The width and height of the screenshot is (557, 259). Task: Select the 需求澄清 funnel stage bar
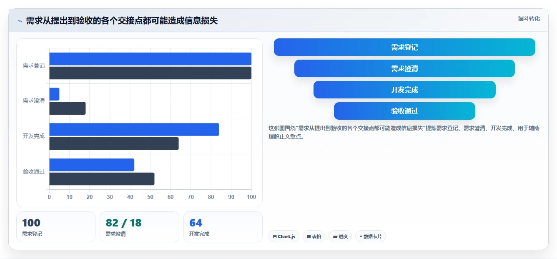point(404,68)
